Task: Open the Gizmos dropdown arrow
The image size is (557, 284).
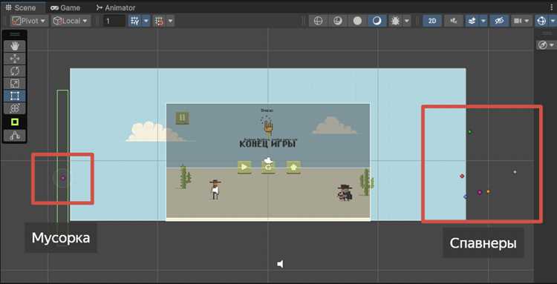Action: 552,21
